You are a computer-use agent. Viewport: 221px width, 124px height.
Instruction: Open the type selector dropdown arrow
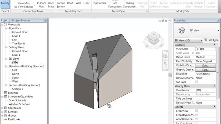tap(218, 30)
